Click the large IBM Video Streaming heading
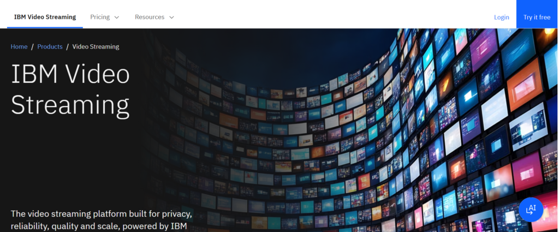 click(70, 90)
